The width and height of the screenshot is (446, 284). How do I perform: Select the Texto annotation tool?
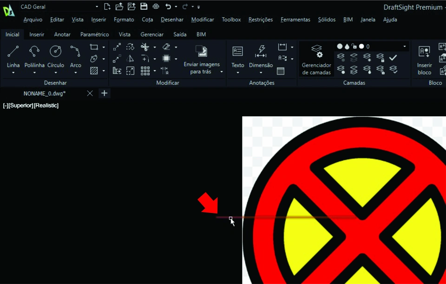coord(237,56)
